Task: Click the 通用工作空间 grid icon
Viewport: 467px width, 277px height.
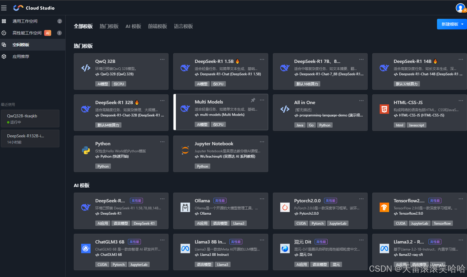Action: tap(4, 21)
